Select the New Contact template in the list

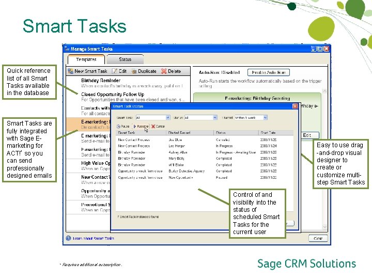[x=88, y=180]
